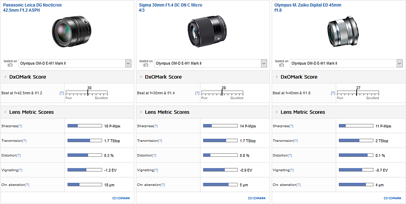This screenshot has height=204, width=406.
Task: Click Sigma vignetting bar at -0.9 EV
Action: tap(220, 170)
